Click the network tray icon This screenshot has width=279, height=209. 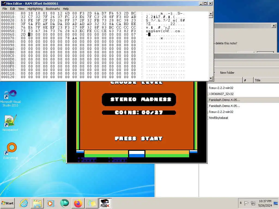pos(253,203)
